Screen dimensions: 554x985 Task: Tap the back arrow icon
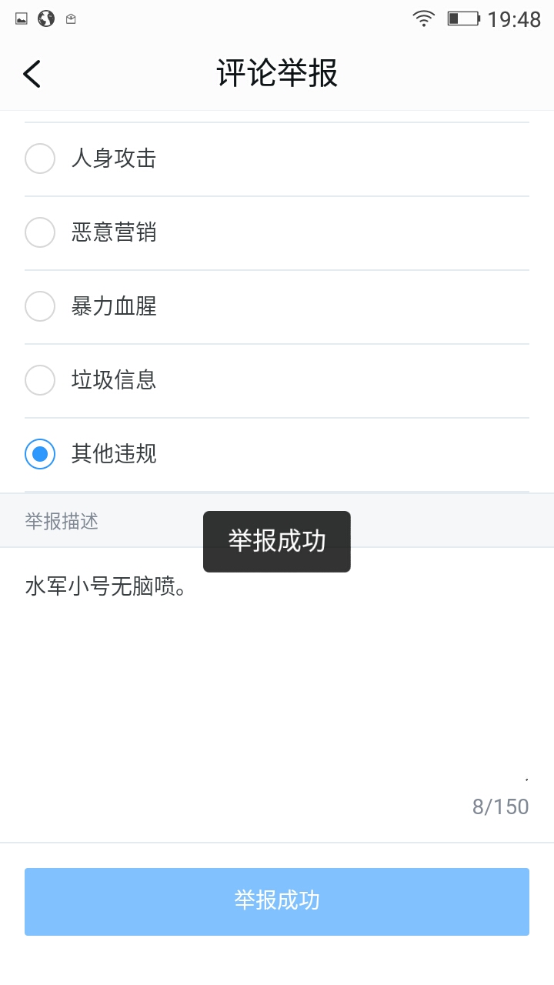pos(32,74)
